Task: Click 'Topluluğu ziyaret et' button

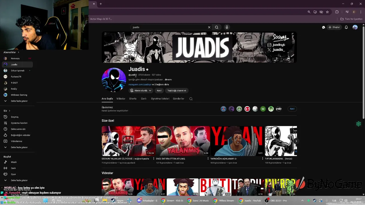Action: click(177, 91)
